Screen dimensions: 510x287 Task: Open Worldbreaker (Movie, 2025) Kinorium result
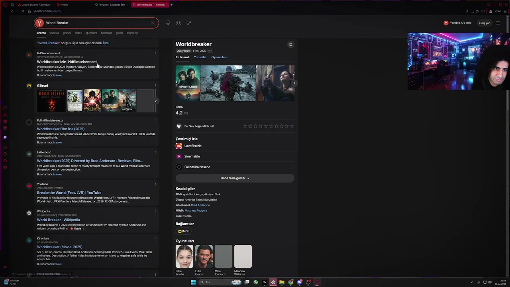pyautogui.click(x=60, y=247)
